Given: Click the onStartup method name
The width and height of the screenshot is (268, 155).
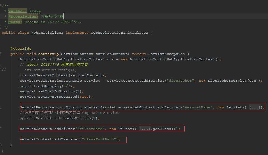Looking at the screenshot, I should pyautogui.click(x=49, y=54).
